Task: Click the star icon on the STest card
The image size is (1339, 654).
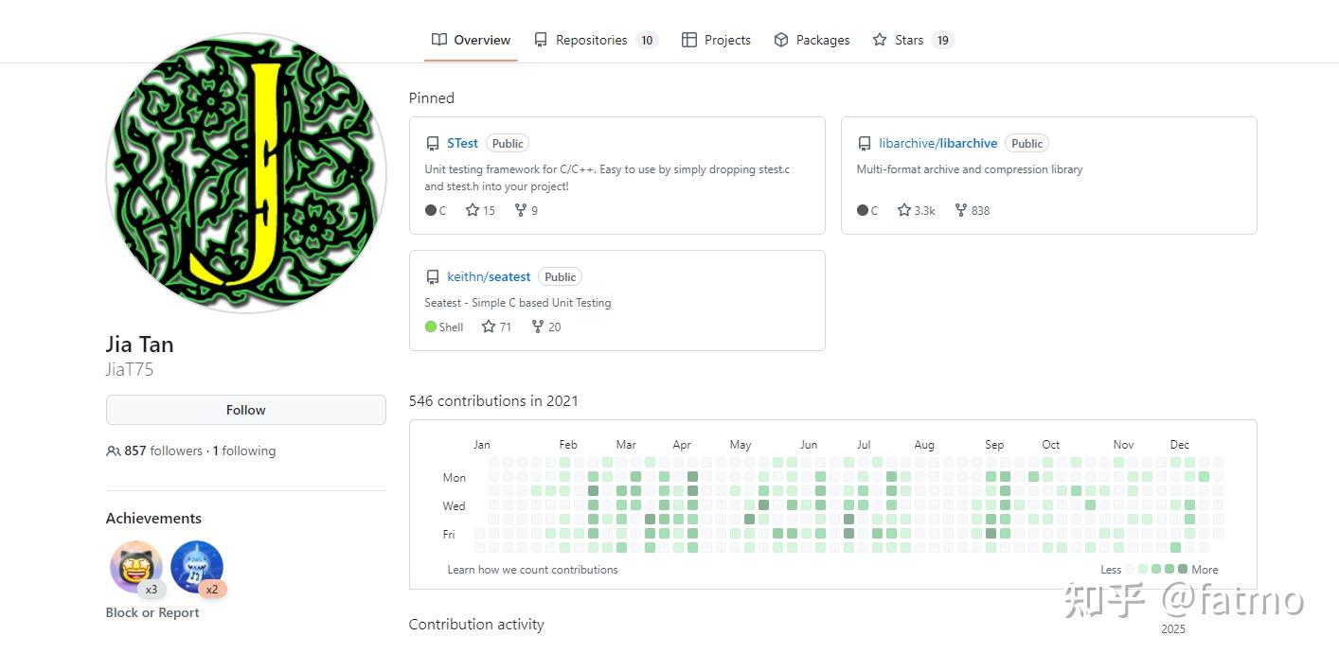Action: click(x=473, y=210)
